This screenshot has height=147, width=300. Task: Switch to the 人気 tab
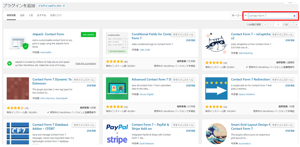pos(31,15)
